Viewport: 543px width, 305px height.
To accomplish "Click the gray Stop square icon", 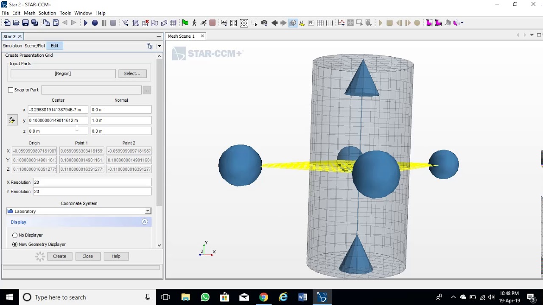I will coord(113,23).
